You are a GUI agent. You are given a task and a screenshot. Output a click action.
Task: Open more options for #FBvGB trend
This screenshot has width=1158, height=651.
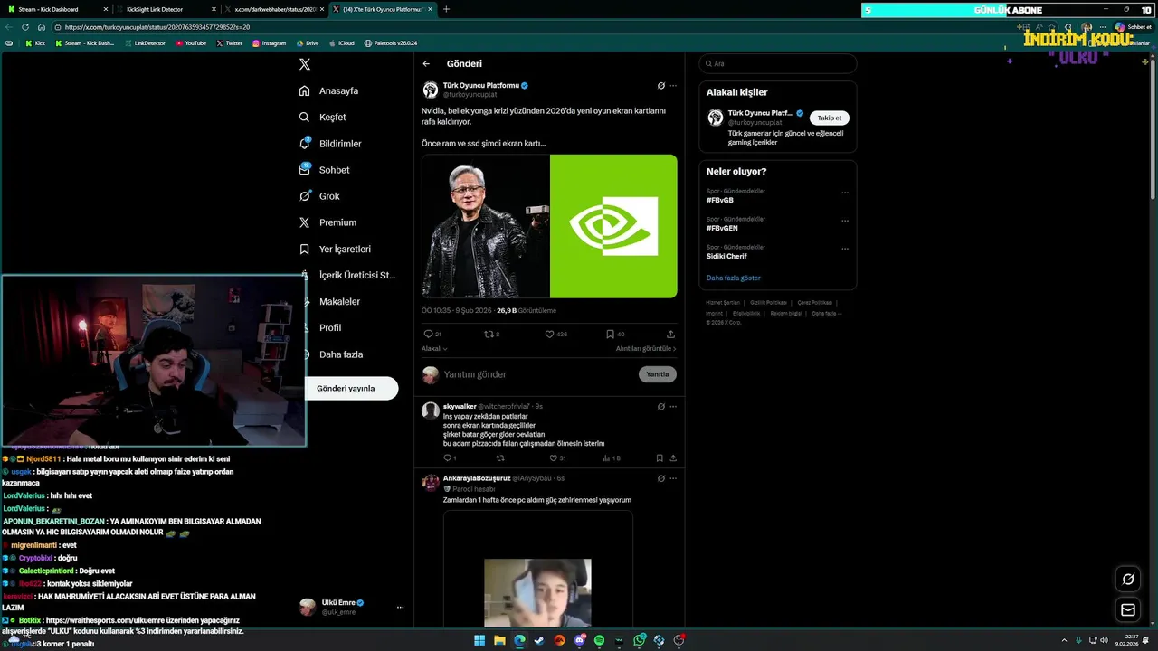coord(845,193)
